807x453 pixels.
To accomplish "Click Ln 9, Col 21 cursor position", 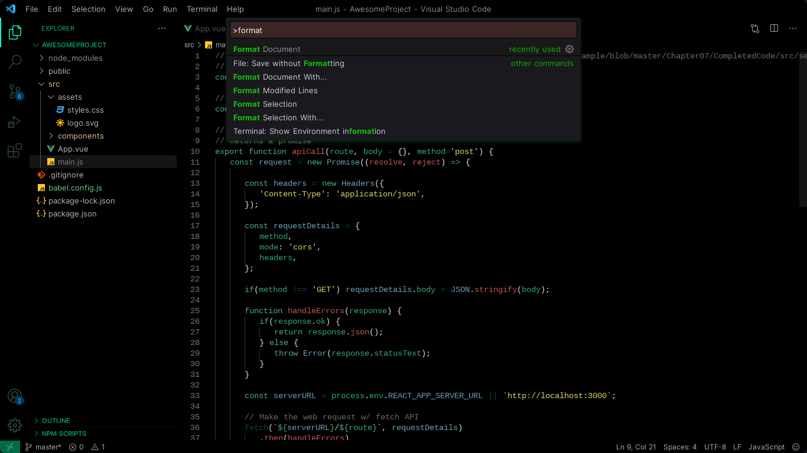I will pyautogui.click(x=636, y=447).
